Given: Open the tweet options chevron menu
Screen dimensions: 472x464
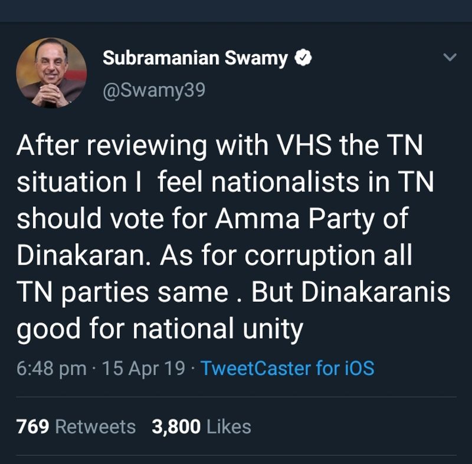Looking at the screenshot, I should coord(450,57).
